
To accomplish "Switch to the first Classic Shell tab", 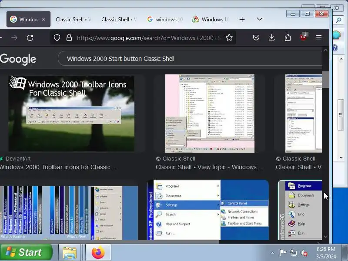I will [74, 20].
